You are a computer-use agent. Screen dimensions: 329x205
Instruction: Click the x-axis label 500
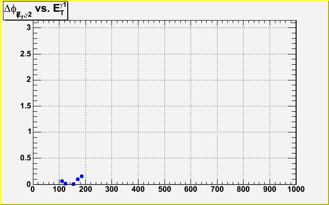[x=164, y=189]
